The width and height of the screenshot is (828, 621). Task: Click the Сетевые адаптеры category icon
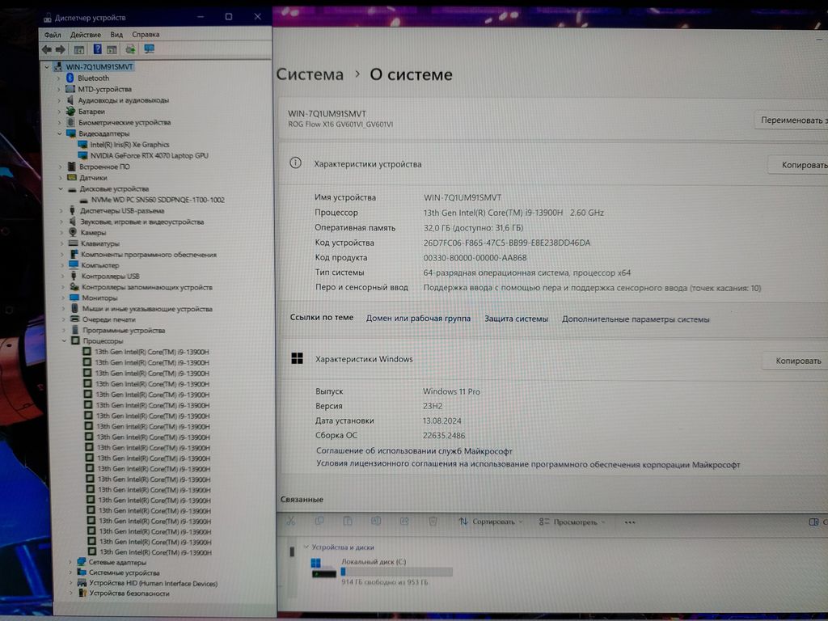[x=82, y=562]
